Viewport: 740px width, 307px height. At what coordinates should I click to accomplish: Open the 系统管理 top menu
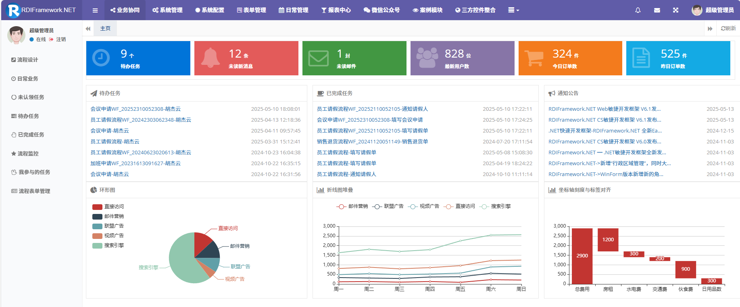coord(167,10)
